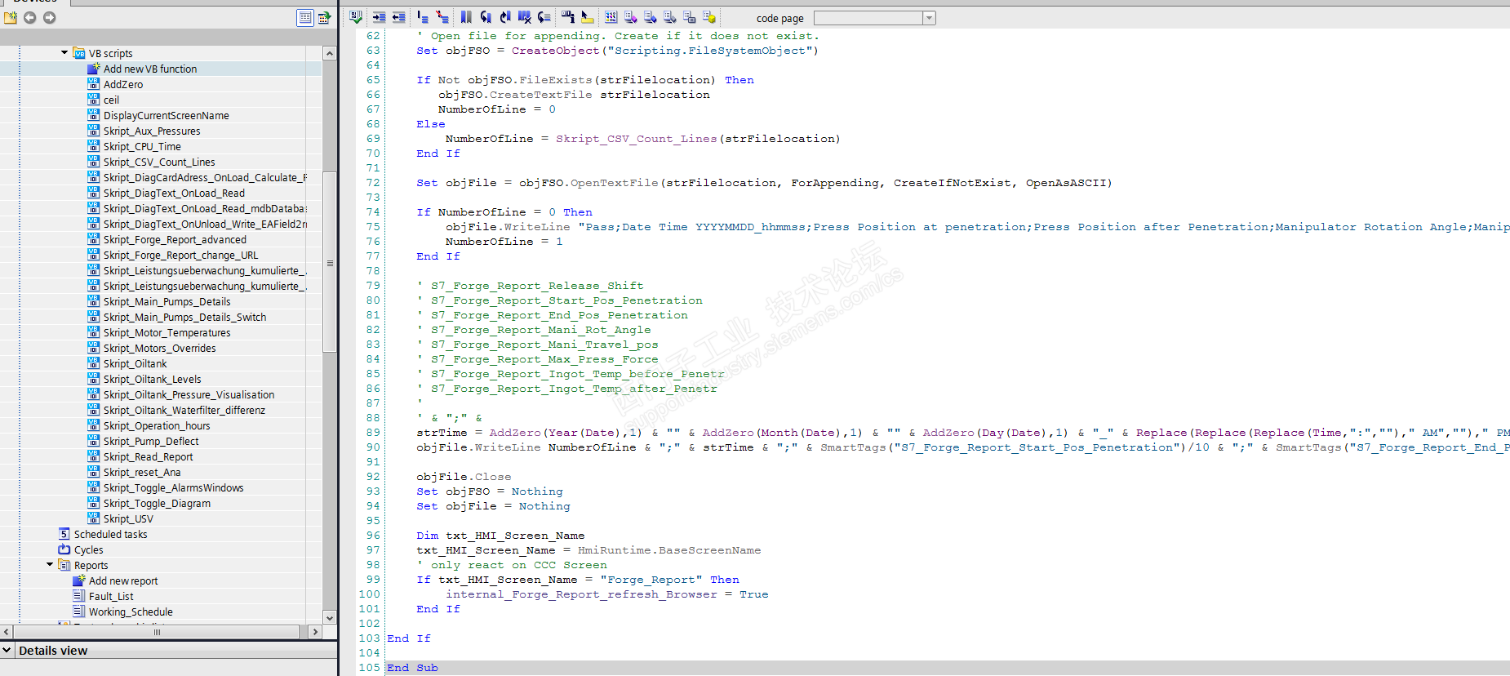Go to the next bookmark icon
Image resolution: width=1510 pixels, height=676 pixels.
505,17
